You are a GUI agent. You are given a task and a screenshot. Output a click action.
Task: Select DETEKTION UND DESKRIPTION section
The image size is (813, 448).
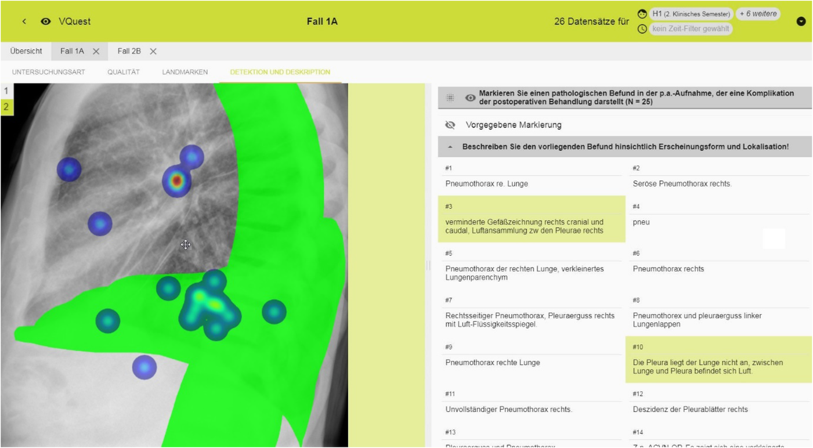[x=280, y=72]
